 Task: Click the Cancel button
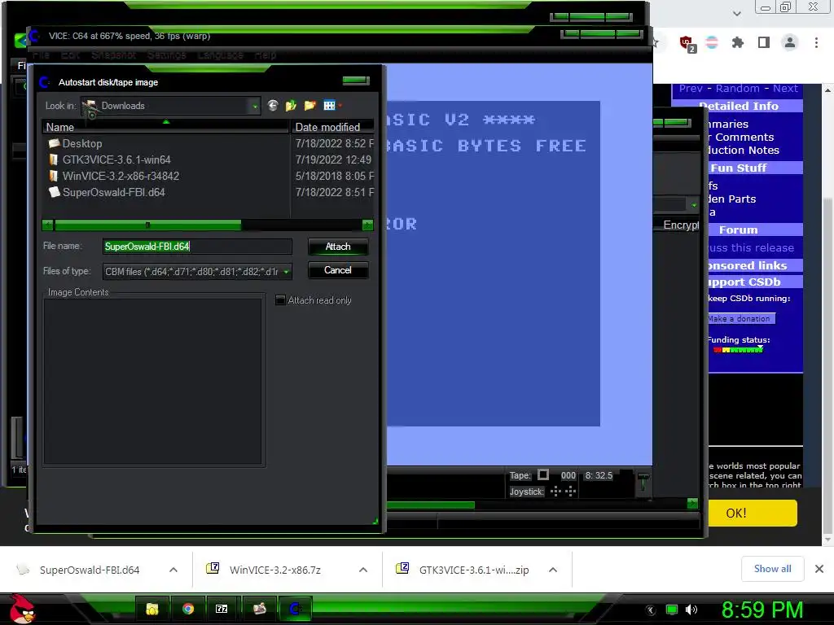pyautogui.click(x=338, y=270)
